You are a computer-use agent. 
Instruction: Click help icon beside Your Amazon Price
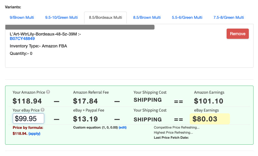click(x=48, y=92)
